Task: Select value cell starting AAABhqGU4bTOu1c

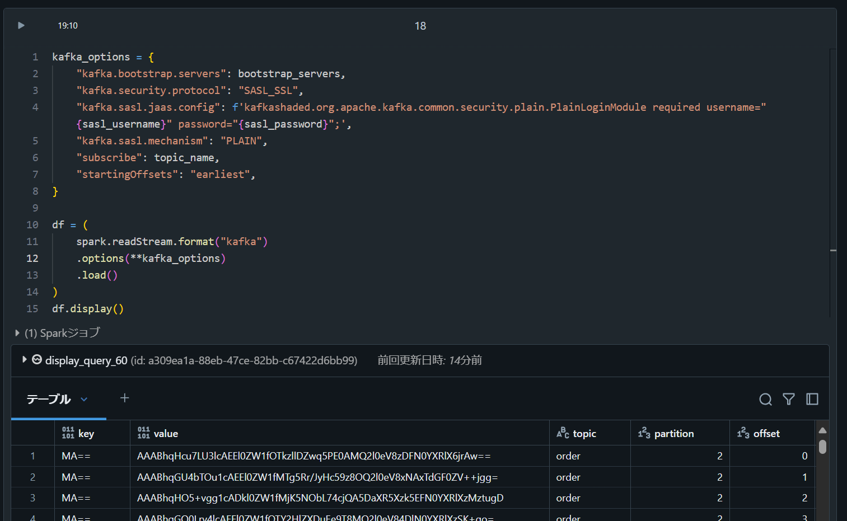Action: 340,477
